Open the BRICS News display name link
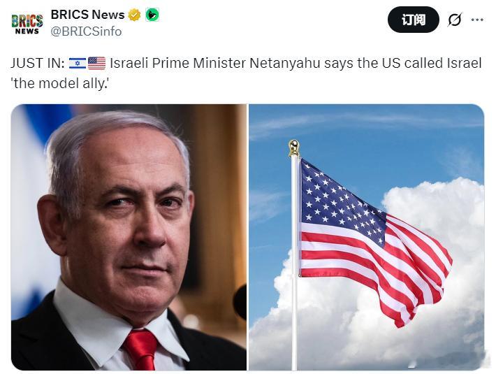 (x=87, y=15)
